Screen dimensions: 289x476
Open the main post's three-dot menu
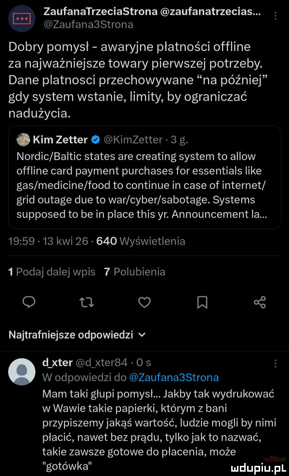(x=275, y=16)
